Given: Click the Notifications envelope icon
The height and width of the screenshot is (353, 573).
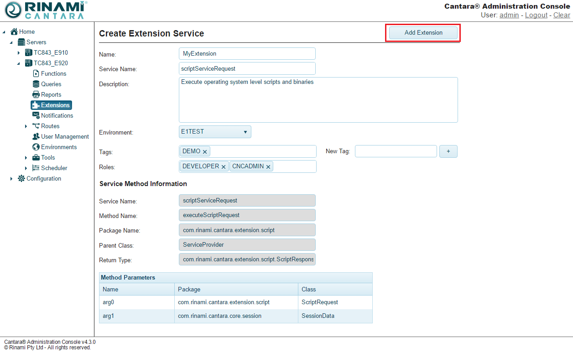Looking at the screenshot, I should pyautogui.click(x=36, y=116).
